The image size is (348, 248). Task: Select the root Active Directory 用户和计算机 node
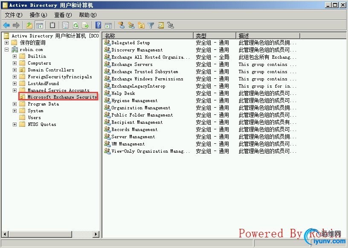(55, 36)
